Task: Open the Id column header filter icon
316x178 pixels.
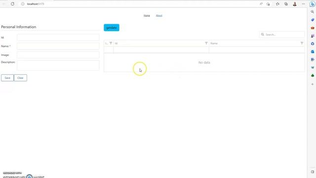Action: 206,43
